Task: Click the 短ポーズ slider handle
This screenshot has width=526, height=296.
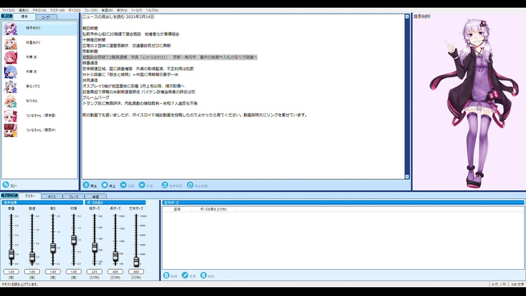Action: pyautogui.click(x=95, y=247)
